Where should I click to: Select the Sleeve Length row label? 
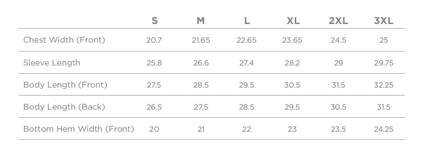click(52, 63)
